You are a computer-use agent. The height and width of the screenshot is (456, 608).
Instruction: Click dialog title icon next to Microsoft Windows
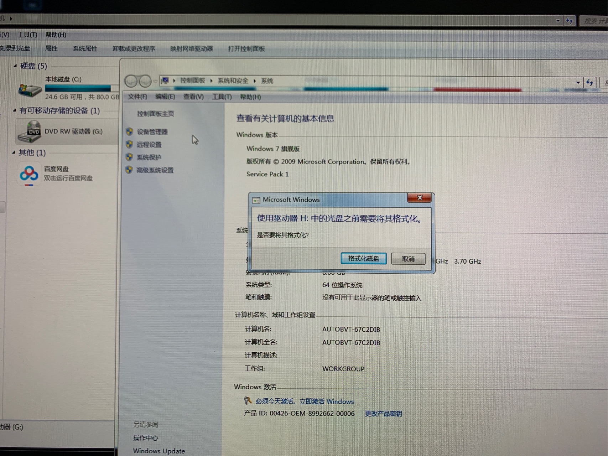256,200
